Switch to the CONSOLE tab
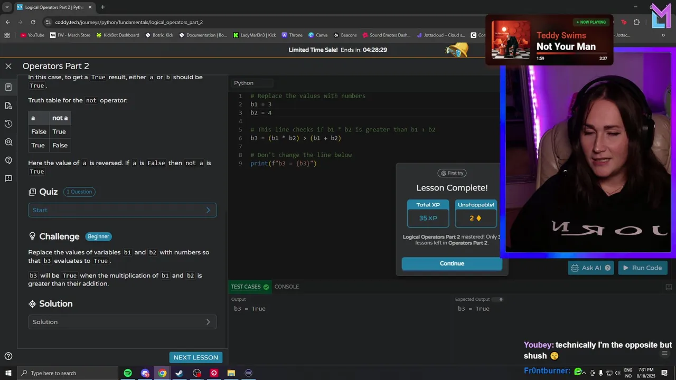 point(287,287)
